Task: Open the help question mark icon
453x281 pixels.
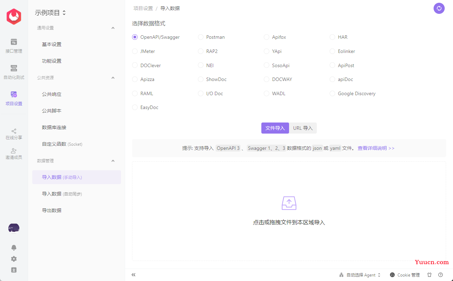Action: coord(441,275)
